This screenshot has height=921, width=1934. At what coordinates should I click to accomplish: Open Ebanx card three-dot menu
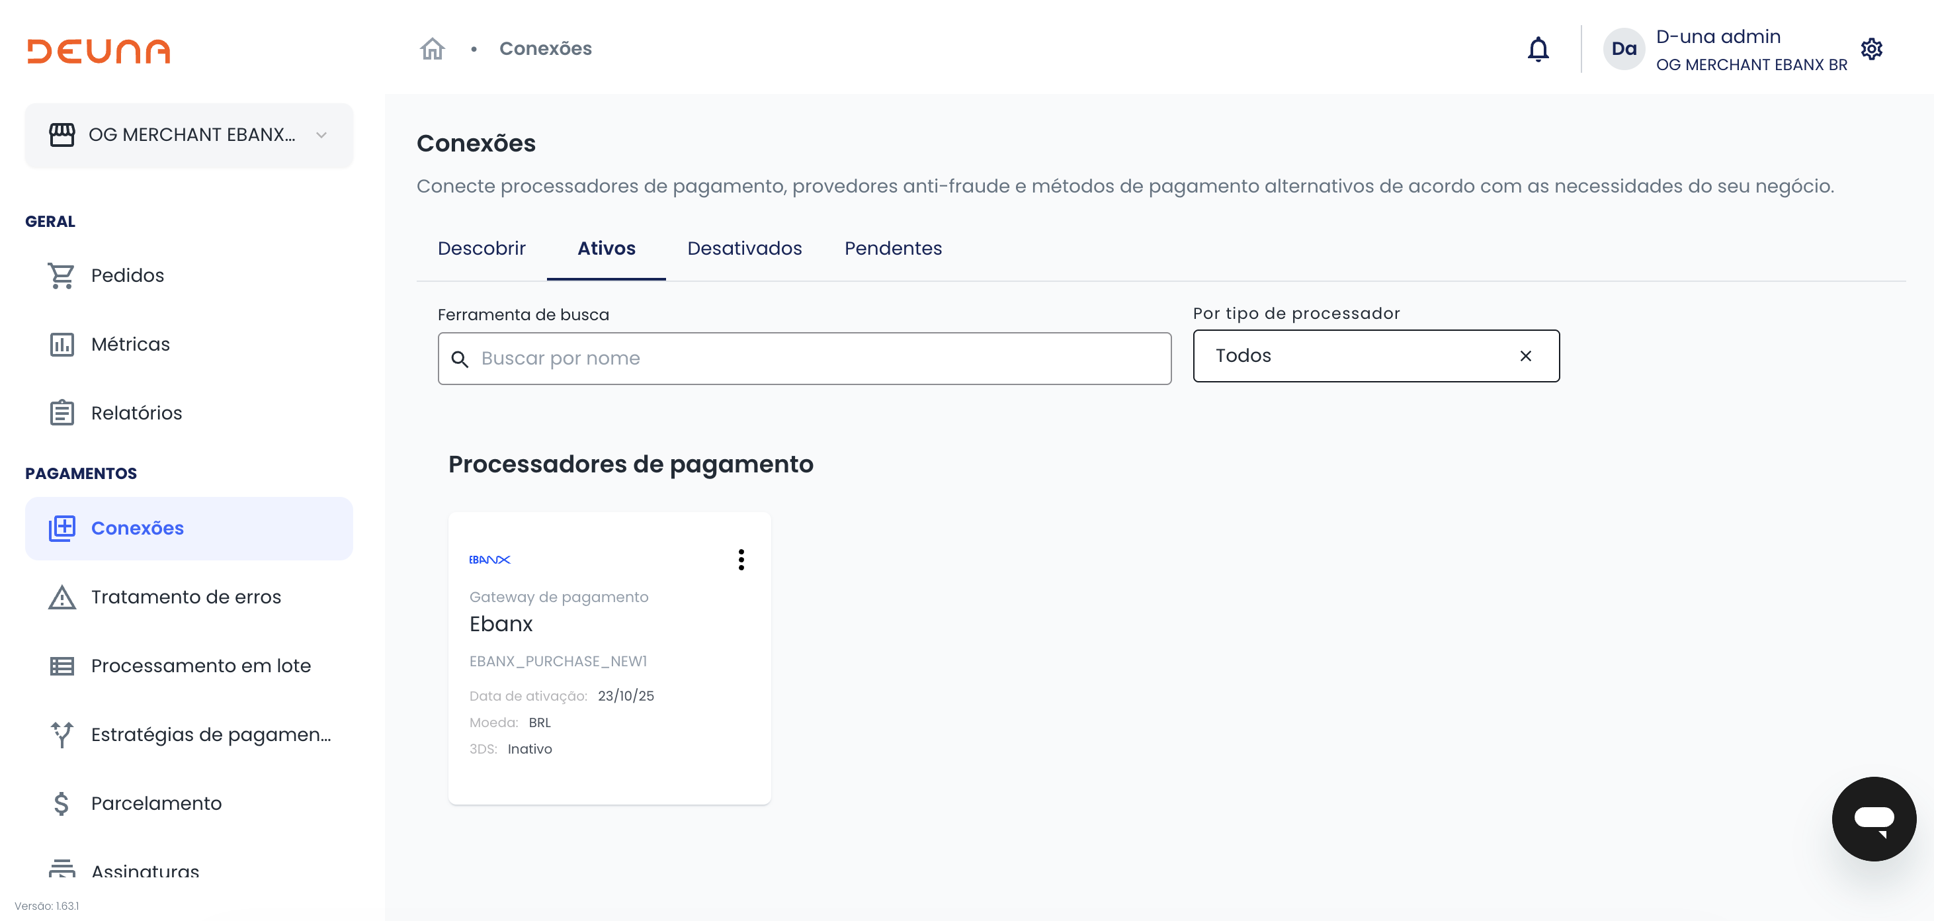click(740, 560)
